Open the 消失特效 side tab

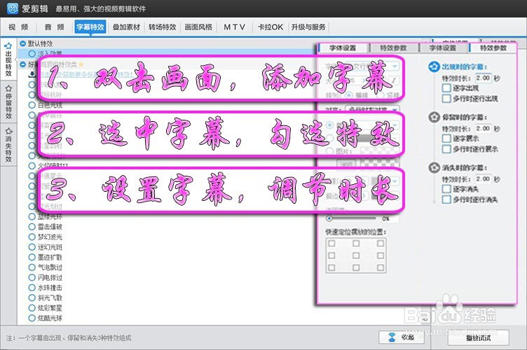tap(8, 144)
